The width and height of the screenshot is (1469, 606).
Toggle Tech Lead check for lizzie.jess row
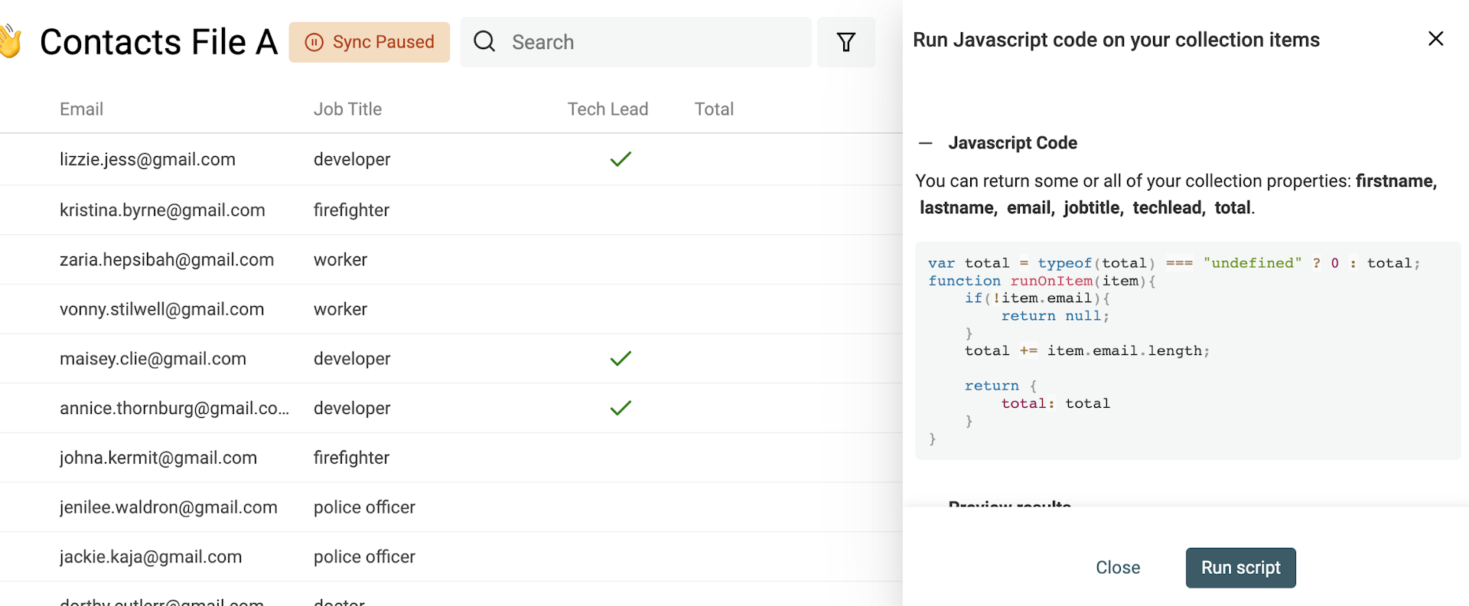tap(620, 159)
